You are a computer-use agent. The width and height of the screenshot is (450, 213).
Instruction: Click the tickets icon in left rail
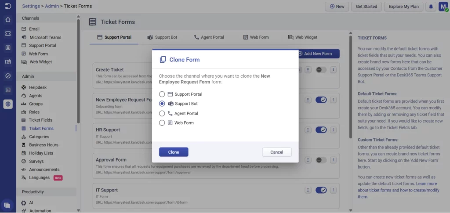(8, 34)
